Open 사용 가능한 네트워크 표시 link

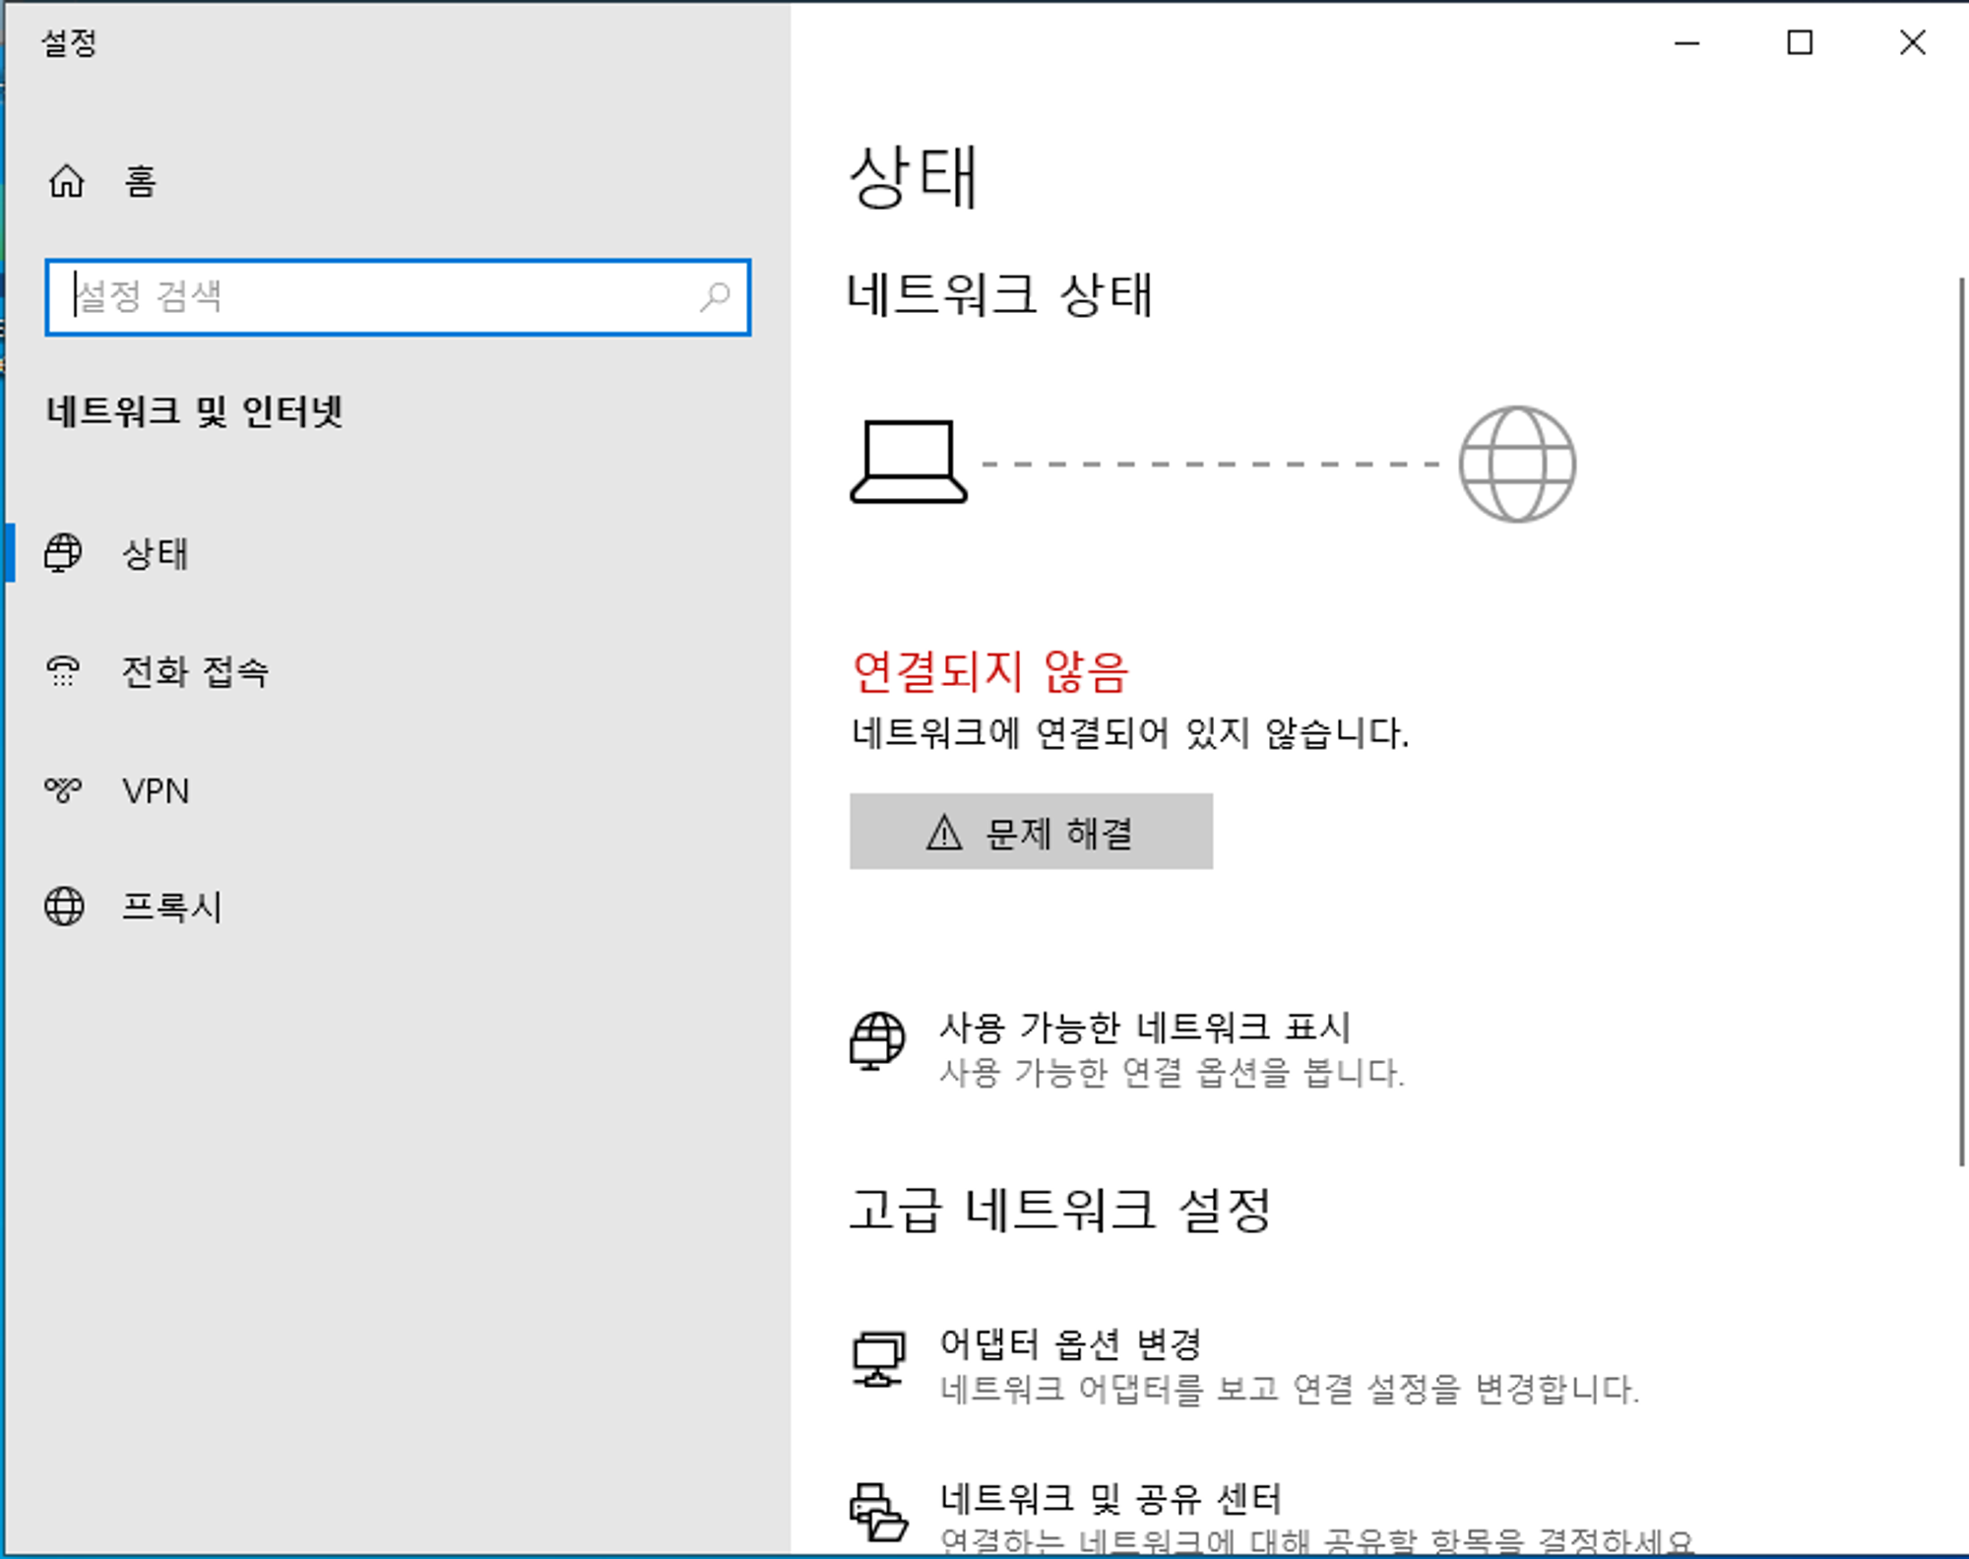tap(1144, 1028)
